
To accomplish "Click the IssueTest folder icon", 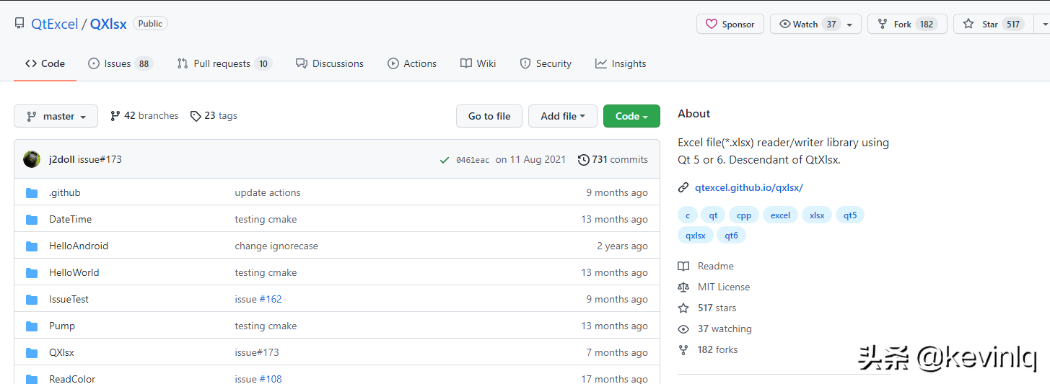I will (x=32, y=300).
